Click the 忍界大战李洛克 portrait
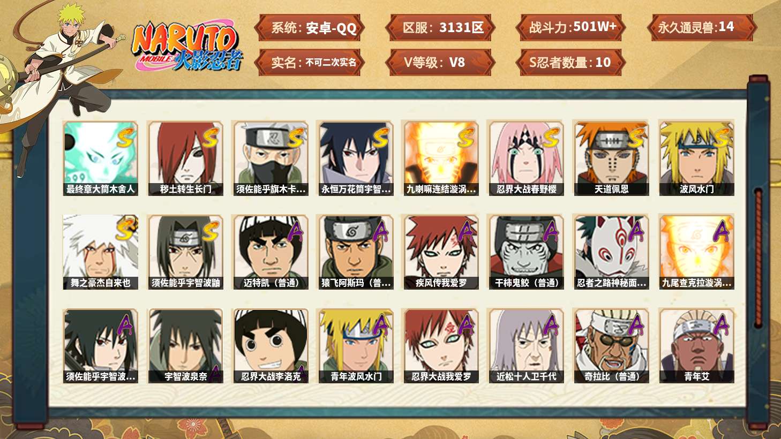Viewport: 781px width, 439px height. (x=271, y=346)
